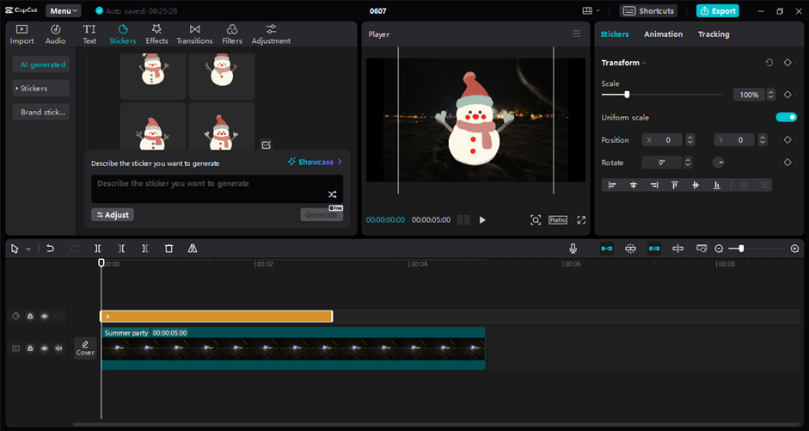
Task: Open the Adjustment panel
Action: [x=271, y=34]
